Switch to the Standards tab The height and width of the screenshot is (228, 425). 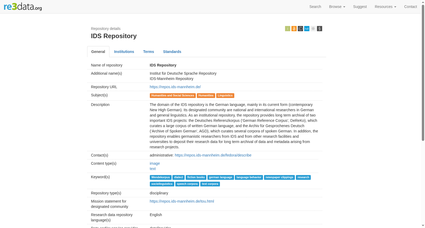[x=172, y=52]
